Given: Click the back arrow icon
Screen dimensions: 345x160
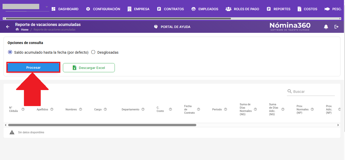Looking at the screenshot, I should [8, 27].
